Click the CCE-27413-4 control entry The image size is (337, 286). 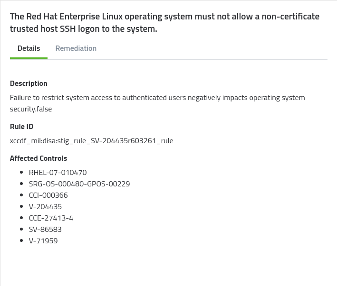[x=51, y=218]
